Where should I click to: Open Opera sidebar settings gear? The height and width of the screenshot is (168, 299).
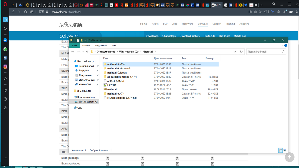click(5, 108)
